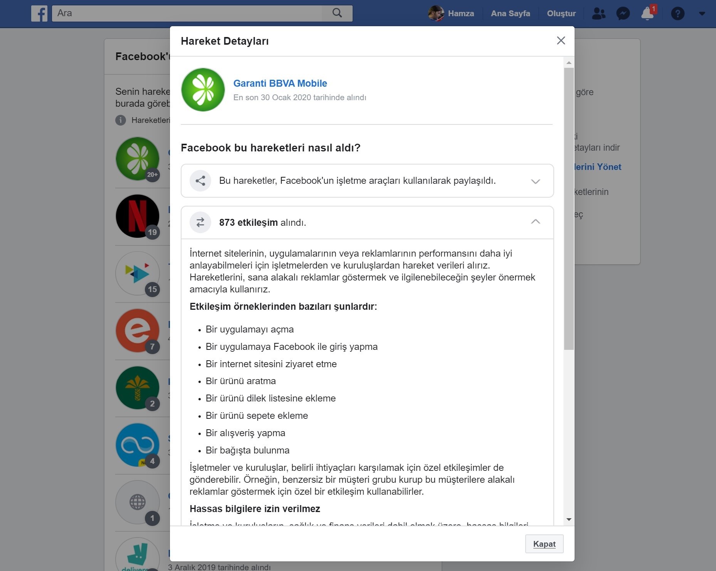
Task: Click the dialog scrollbar down arrow
Action: click(569, 520)
